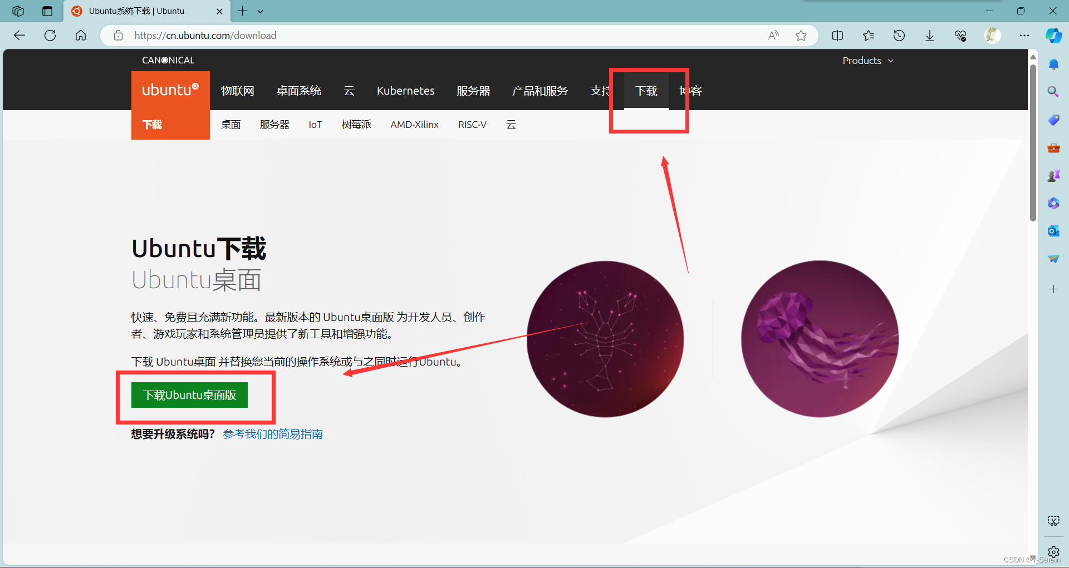Select the AMD-Xilinx sub-navigation tab

(x=415, y=125)
